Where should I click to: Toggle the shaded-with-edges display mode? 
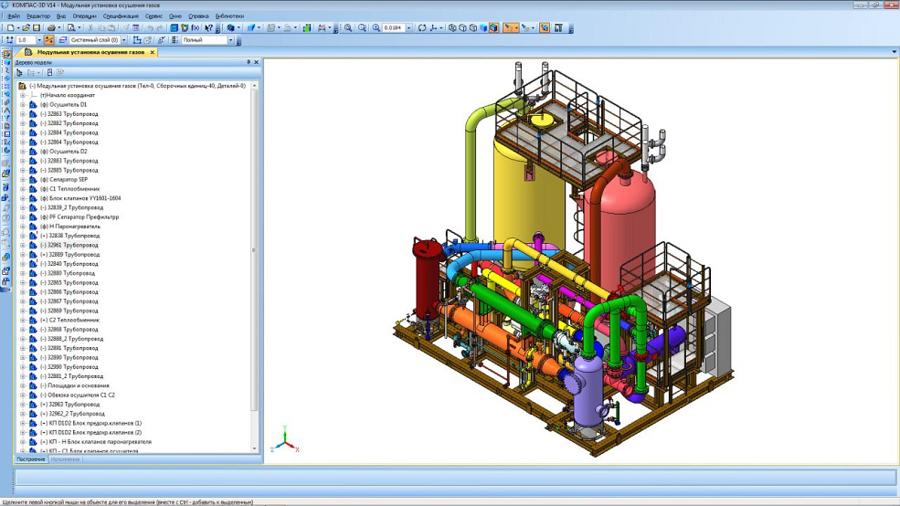click(x=494, y=28)
